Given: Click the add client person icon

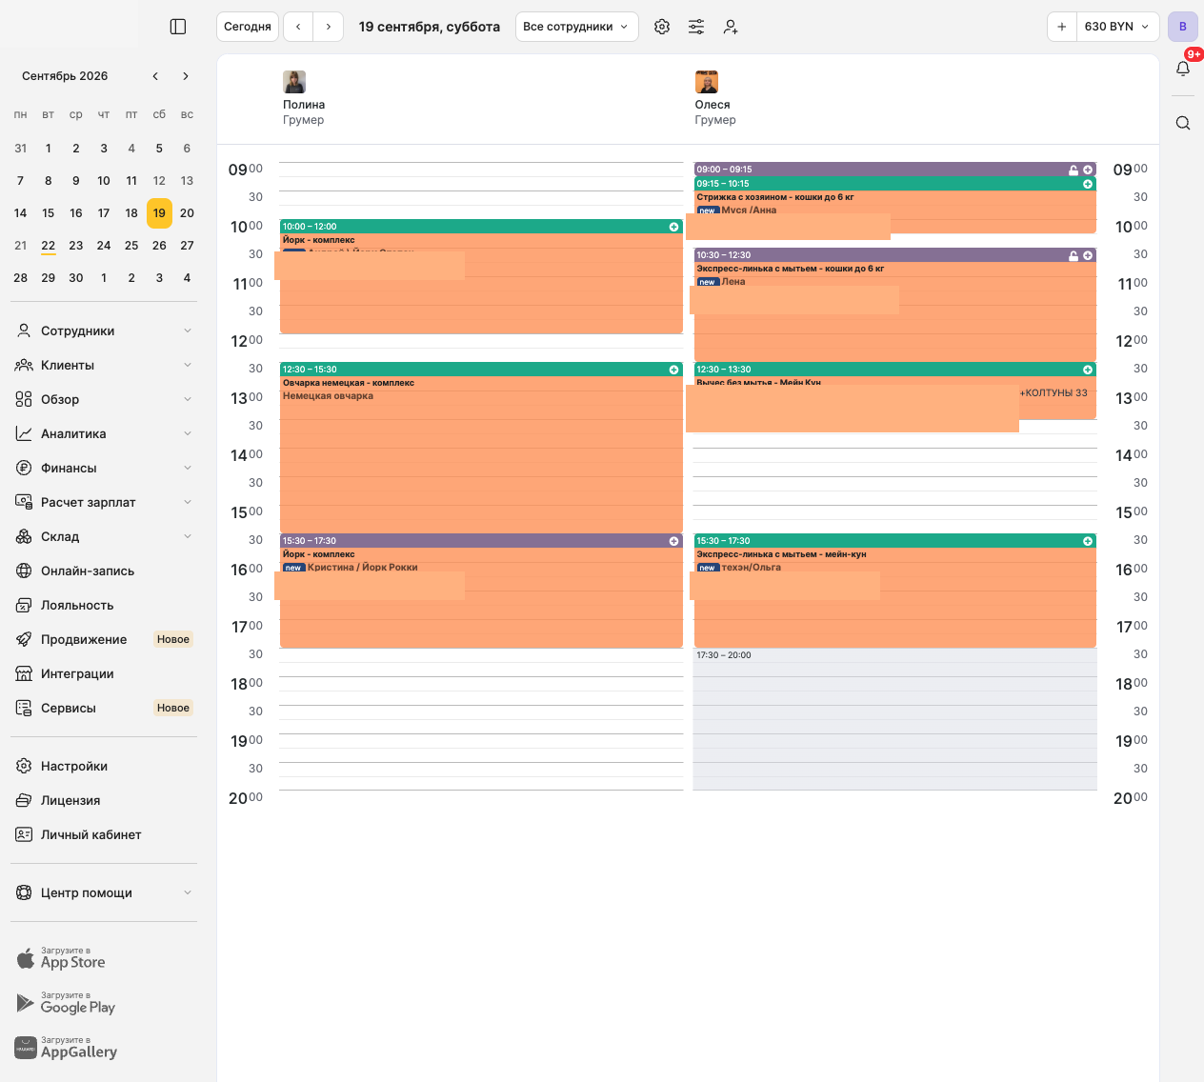Looking at the screenshot, I should pos(731,27).
